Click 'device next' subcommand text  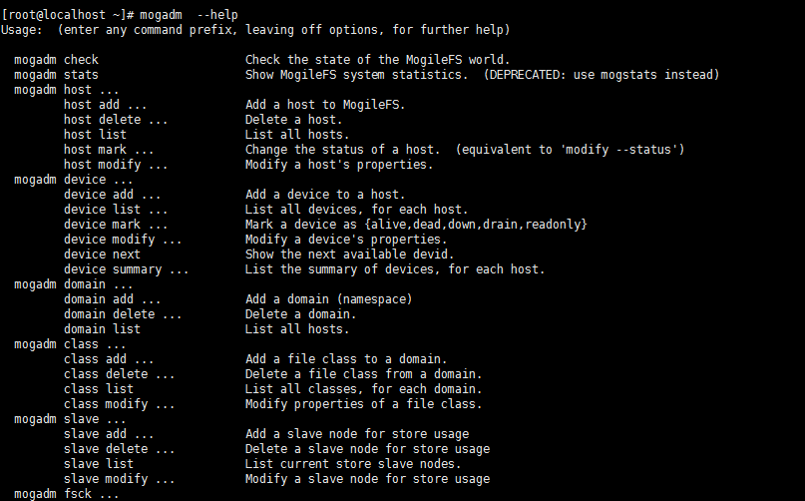click(x=102, y=254)
